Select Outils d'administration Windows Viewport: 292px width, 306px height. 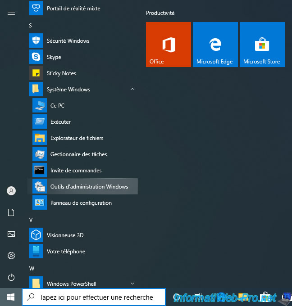(89, 187)
